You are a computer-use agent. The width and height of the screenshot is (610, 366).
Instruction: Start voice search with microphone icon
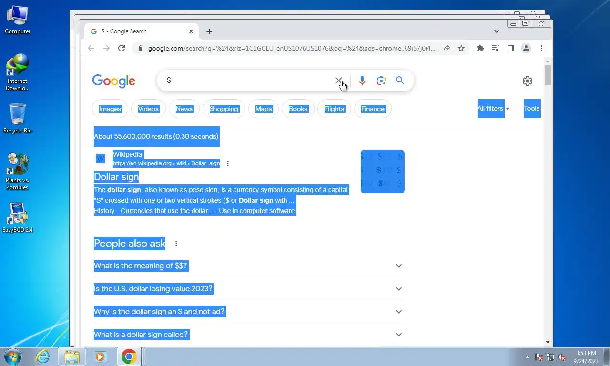(x=362, y=81)
